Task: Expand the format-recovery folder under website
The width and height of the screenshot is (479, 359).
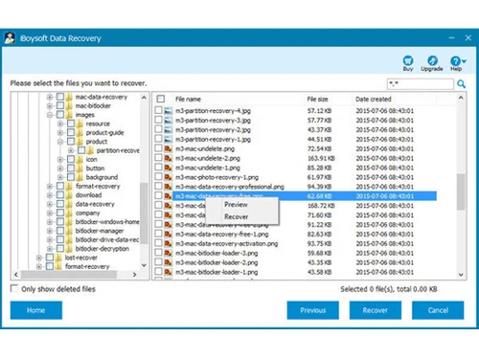Action: [50, 186]
